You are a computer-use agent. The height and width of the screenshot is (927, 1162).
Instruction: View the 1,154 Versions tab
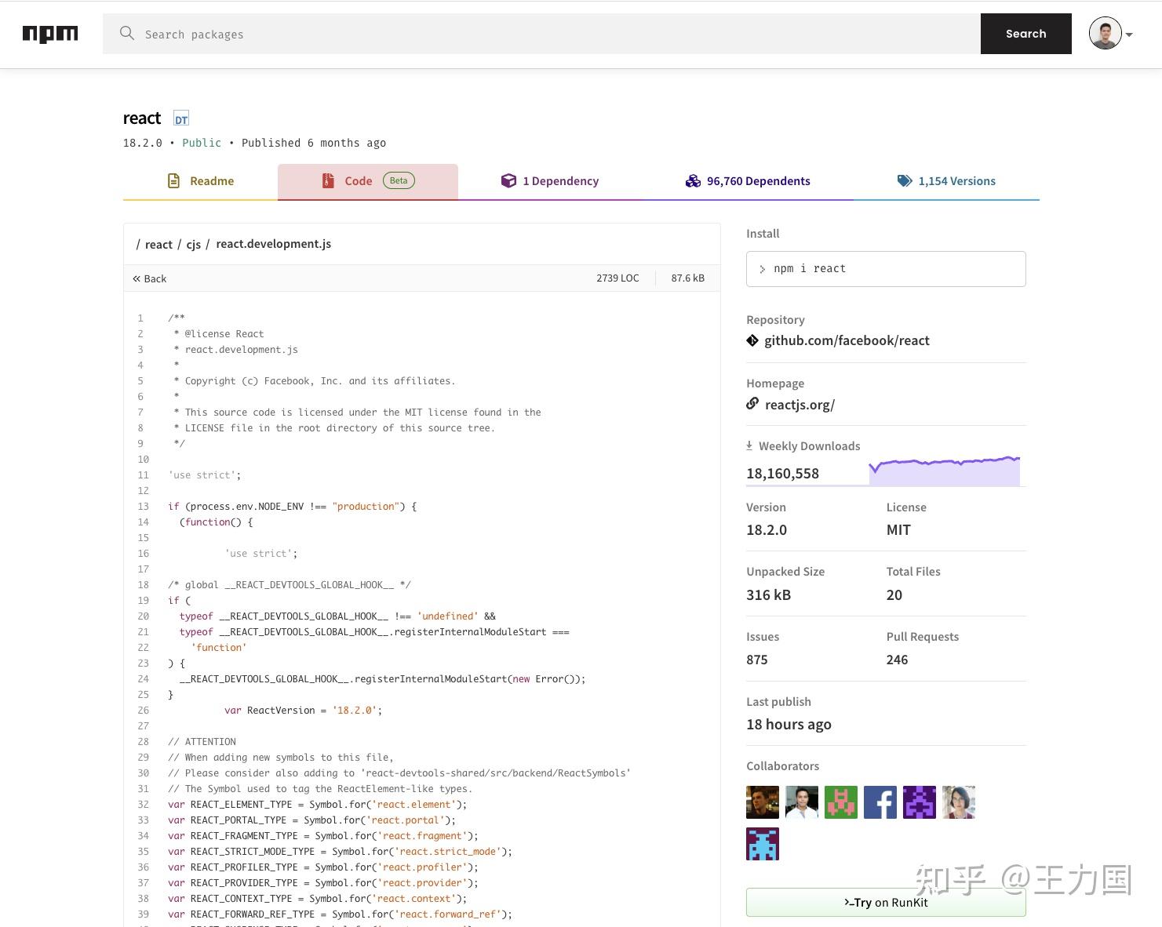click(x=946, y=181)
